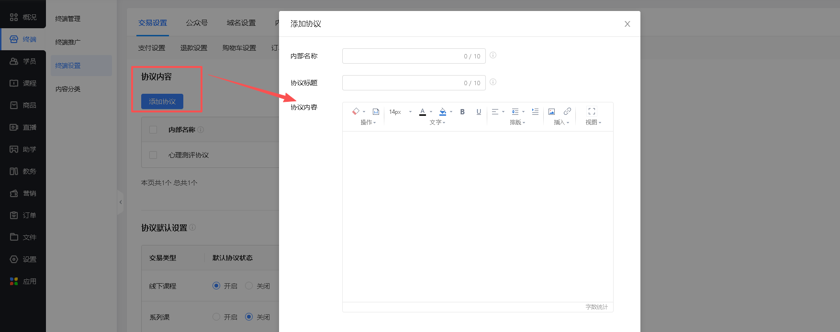The image size is (840, 332).
Task: Click info icon beside 内部名称 input
Action: (493, 55)
